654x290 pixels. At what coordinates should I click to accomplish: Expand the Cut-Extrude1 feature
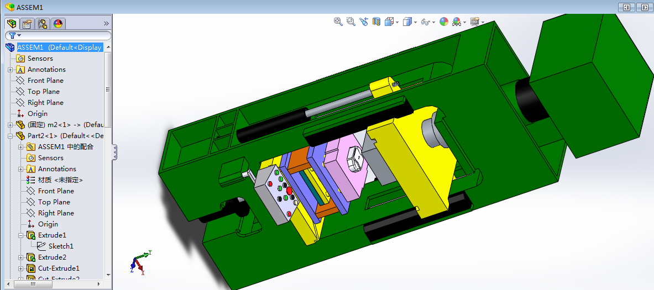coord(20,269)
